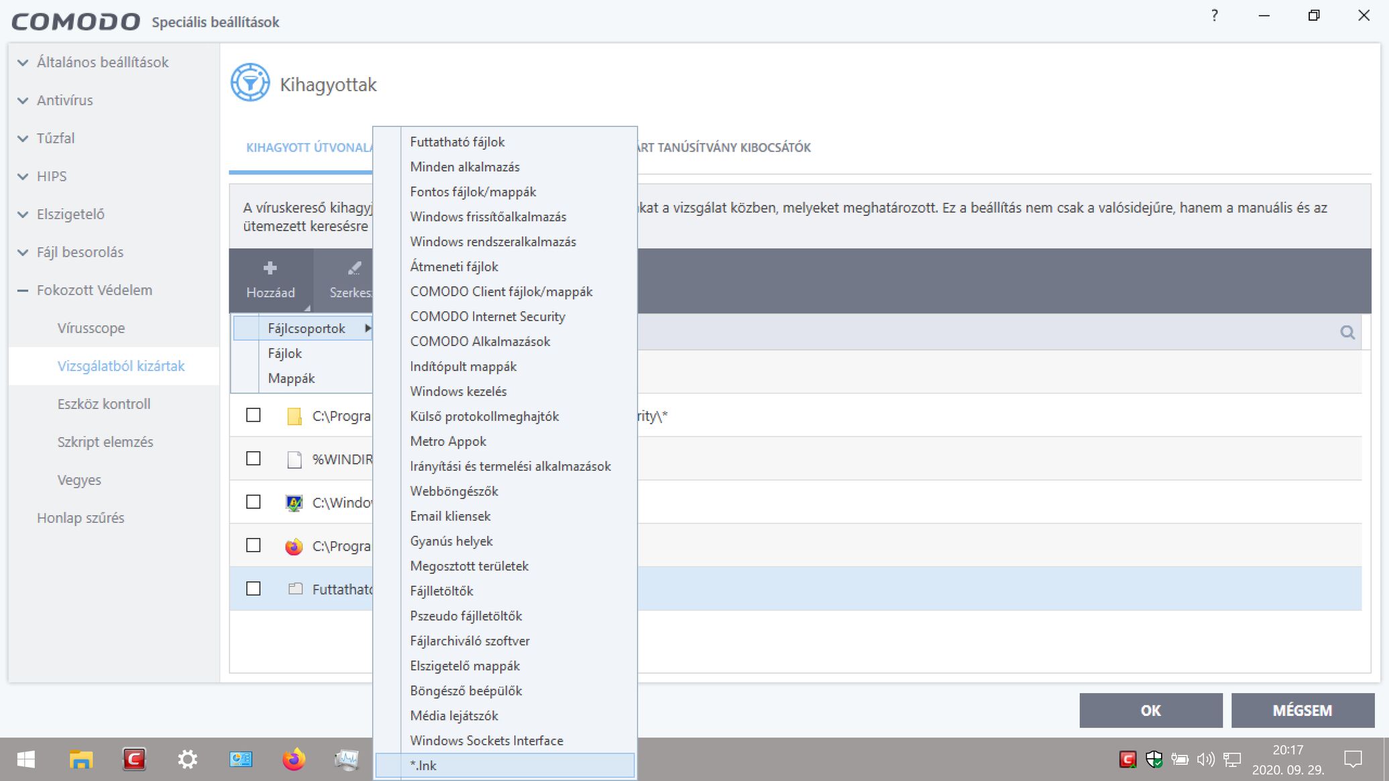
Task: Click the Kihagyottak filter icon
Action: [250, 83]
